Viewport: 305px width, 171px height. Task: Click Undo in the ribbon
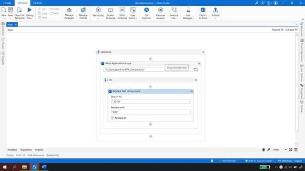(54, 9)
